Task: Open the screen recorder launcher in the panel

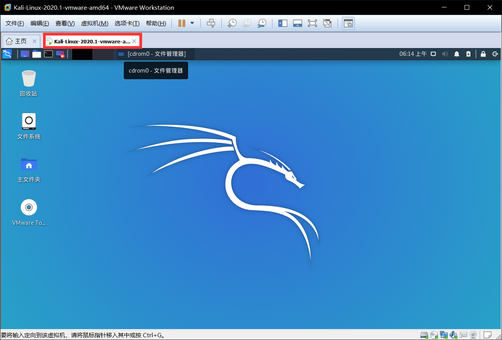Action: tap(60, 54)
